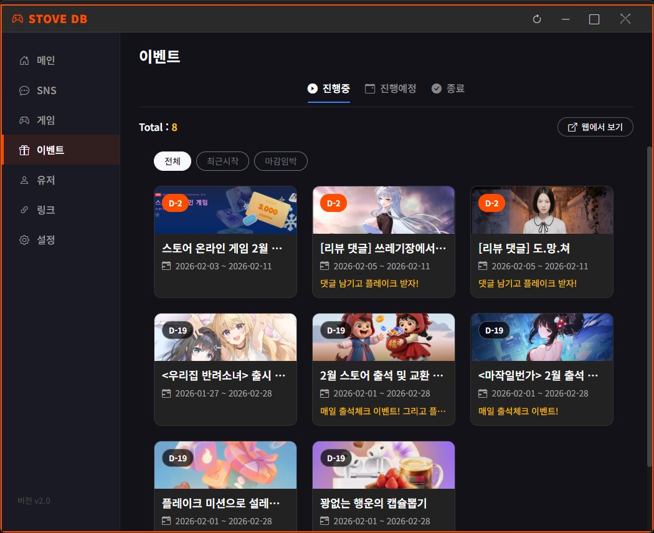This screenshot has width=654, height=533.
Task: Click the STOVE DB gamepad logo
Action: click(x=17, y=19)
